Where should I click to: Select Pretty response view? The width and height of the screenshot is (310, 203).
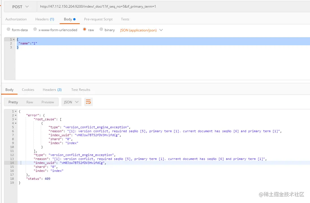click(x=13, y=102)
